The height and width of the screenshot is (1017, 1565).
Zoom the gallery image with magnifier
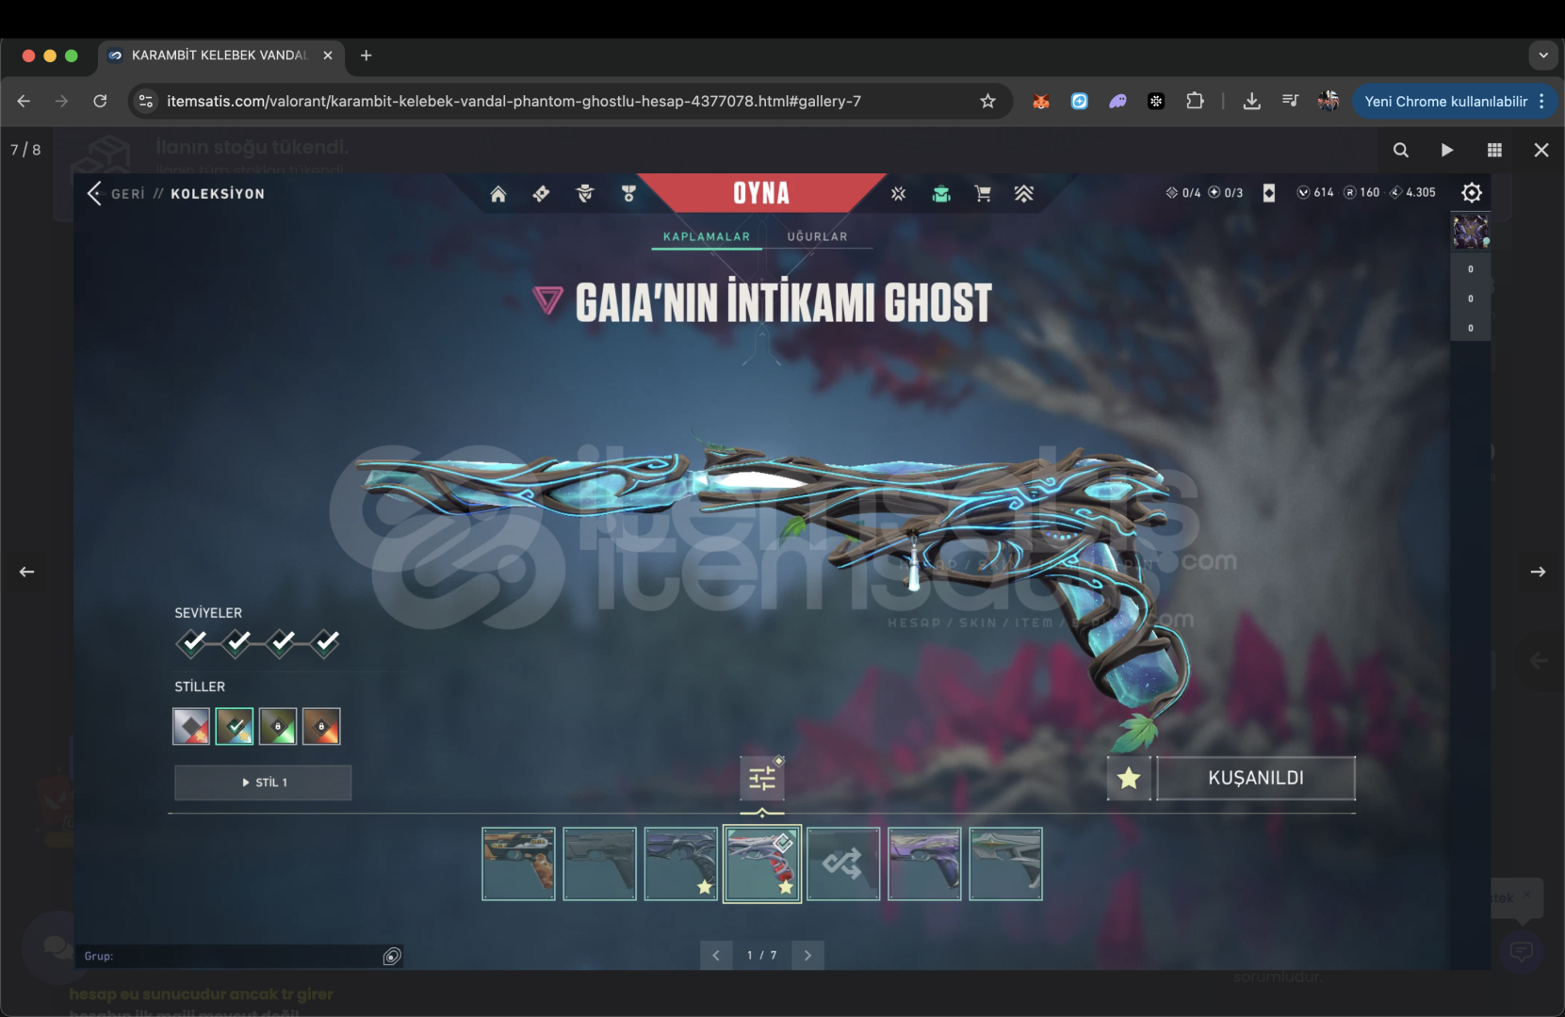tap(1401, 150)
